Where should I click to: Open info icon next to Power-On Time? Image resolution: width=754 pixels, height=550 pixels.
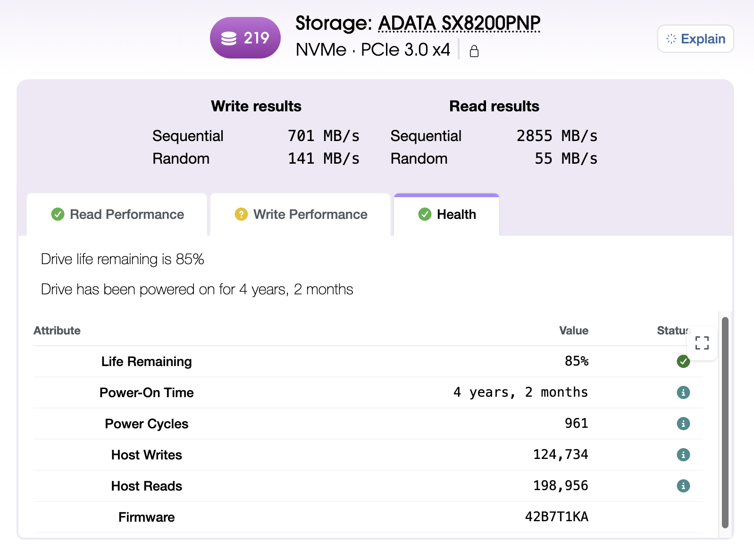(x=684, y=392)
